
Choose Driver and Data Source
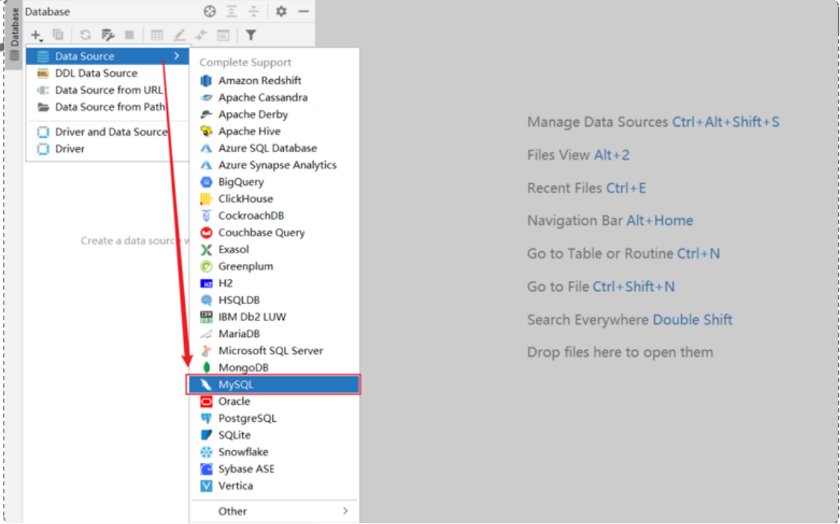(x=107, y=132)
